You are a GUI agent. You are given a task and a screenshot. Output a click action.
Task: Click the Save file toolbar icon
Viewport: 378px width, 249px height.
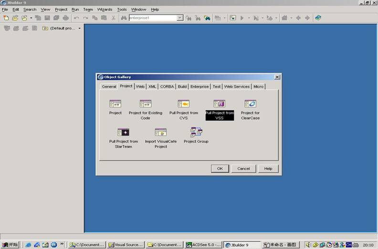coord(47,18)
